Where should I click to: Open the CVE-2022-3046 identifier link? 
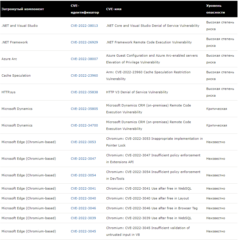(x=83, y=208)
